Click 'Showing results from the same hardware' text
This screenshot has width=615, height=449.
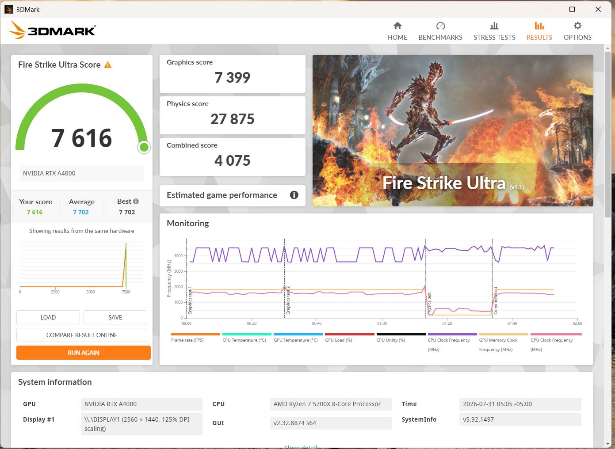[82, 231]
